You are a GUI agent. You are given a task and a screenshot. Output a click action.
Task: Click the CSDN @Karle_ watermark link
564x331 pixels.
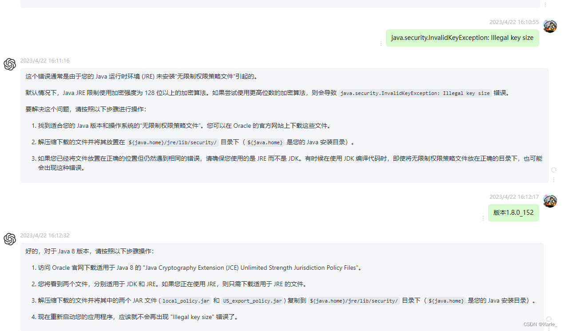click(x=539, y=325)
